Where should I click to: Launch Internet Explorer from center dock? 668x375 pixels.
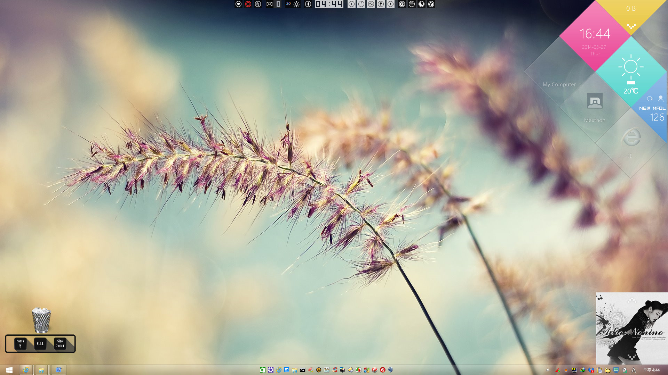279,370
